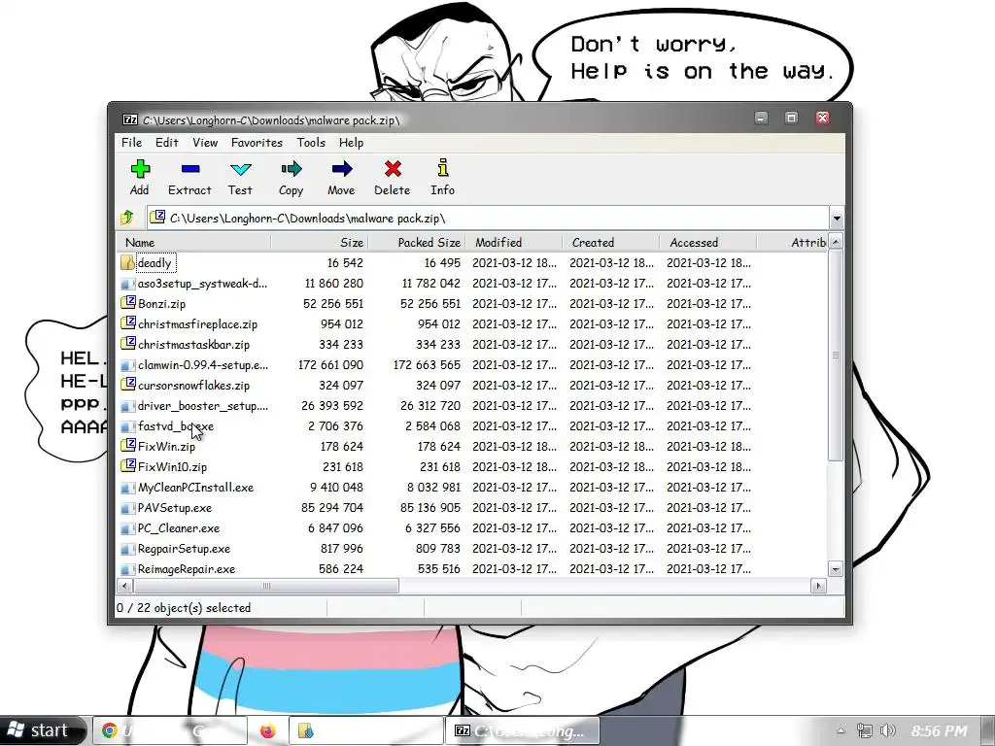This screenshot has width=995, height=746.
Task: Click packed size 8 032 981
Action: 433,488
